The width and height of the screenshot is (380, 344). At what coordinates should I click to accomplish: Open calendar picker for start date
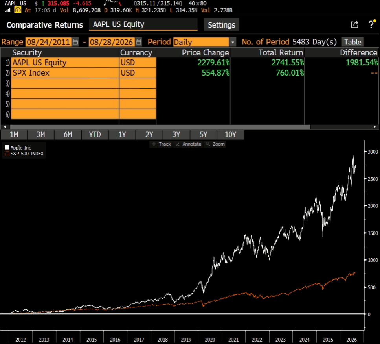[x=75, y=42]
